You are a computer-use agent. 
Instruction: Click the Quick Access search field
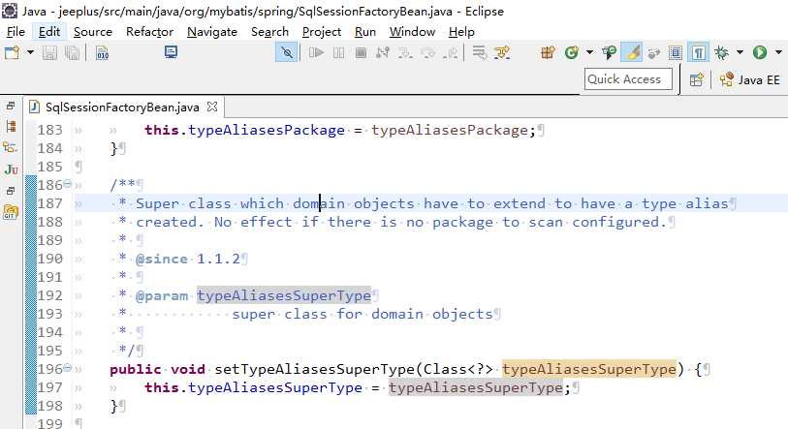pyautogui.click(x=628, y=79)
